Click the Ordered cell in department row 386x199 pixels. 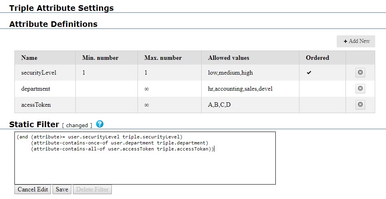322,89
